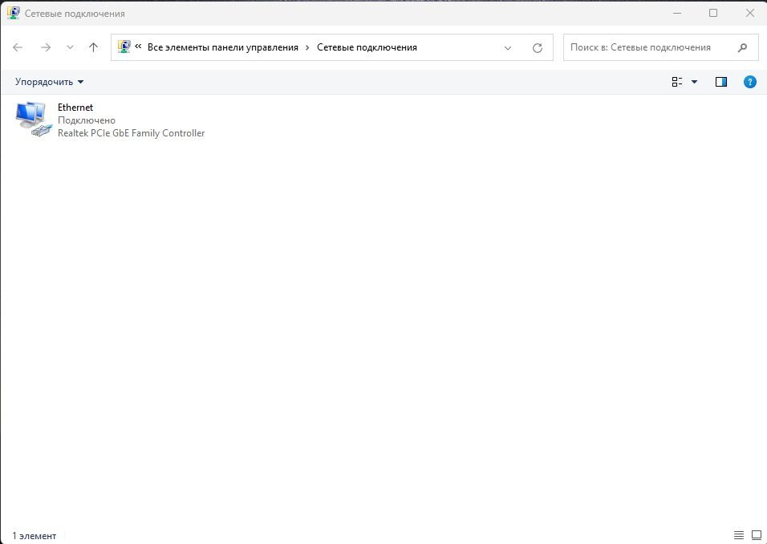The height and width of the screenshot is (544, 767).
Task: Open the address bar history dropdown
Action: point(507,47)
